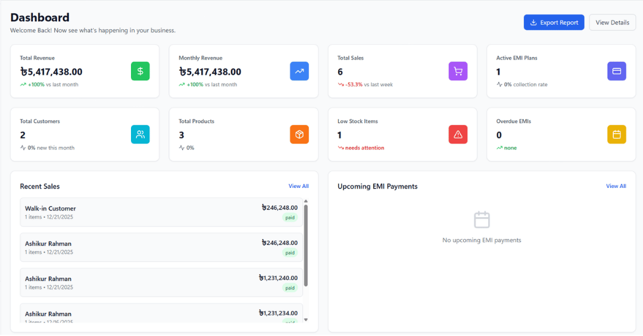Screen dimensions: 643x336
Task: Click the green dollar Total Revenue icon
Action: point(141,71)
